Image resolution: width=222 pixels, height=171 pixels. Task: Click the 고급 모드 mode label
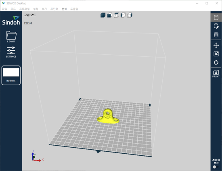pos(30,15)
